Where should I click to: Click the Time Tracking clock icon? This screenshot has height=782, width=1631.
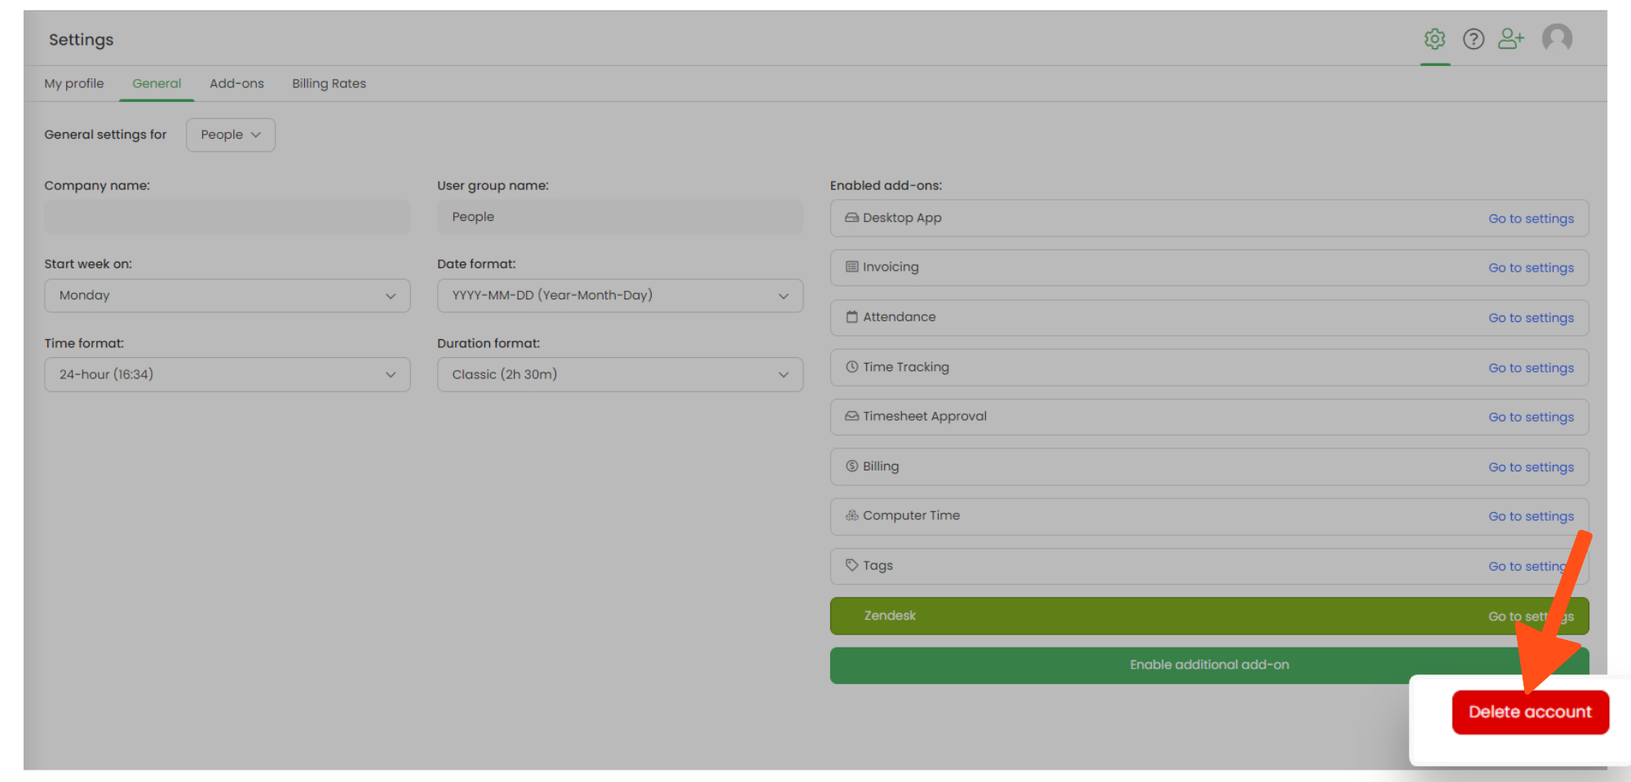[851, 367]
